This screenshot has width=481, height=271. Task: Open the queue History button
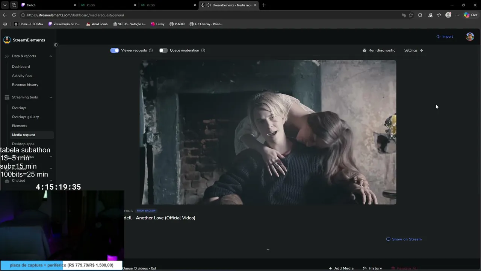click(x=372, y=268)
